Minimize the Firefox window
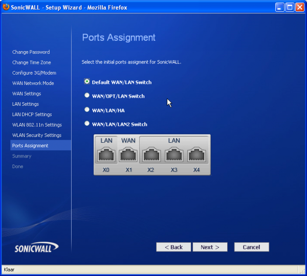307x276 pixels. pyautogui.click(x=279, y=8)
